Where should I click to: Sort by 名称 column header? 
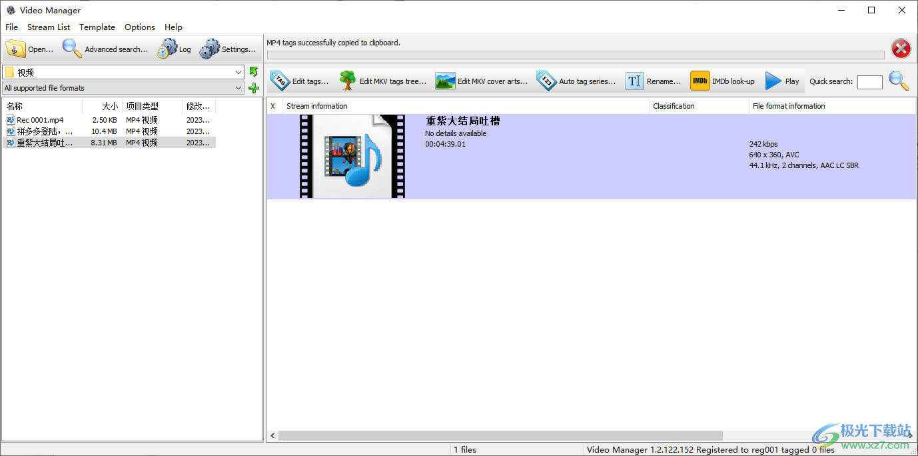click(x=43, y=106)
